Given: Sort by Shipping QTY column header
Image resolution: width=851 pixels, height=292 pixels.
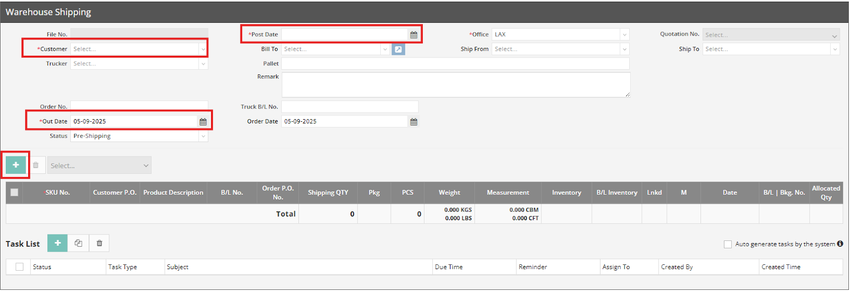Looking at the screenshot, I should click(x=328, y=193).
